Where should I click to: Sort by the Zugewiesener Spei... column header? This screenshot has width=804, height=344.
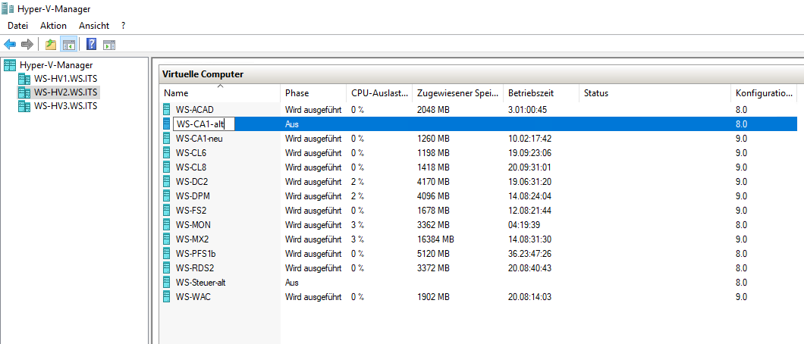click(457, 93)
